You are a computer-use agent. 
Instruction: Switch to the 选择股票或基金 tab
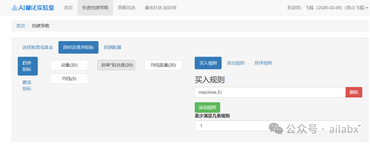38,47
